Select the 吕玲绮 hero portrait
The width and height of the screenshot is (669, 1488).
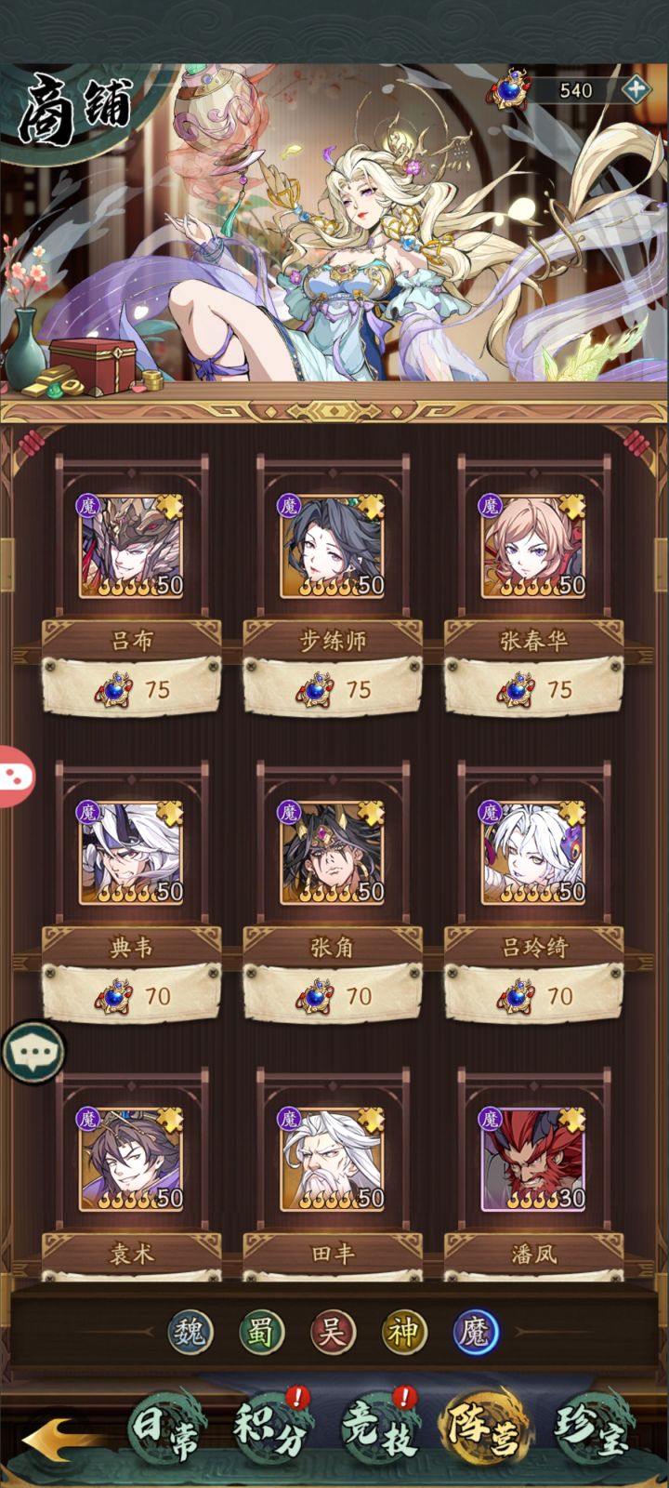533,853
